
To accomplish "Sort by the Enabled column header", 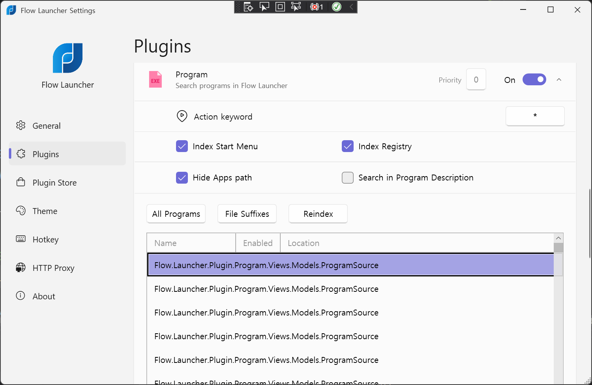I will click(x=258, y=243).
